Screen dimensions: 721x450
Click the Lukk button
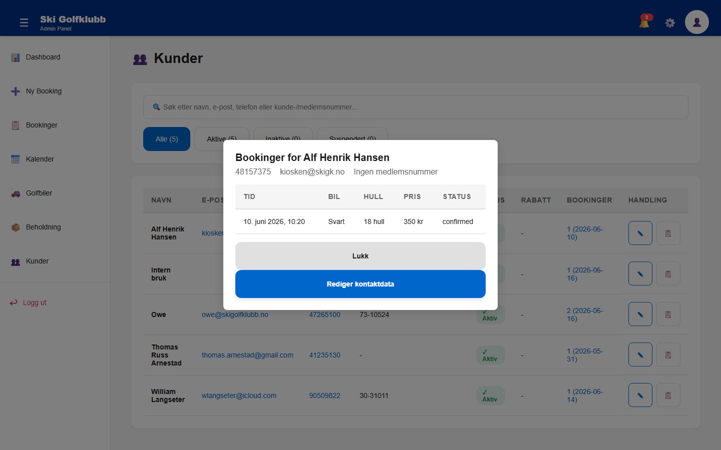pos(360,256)
